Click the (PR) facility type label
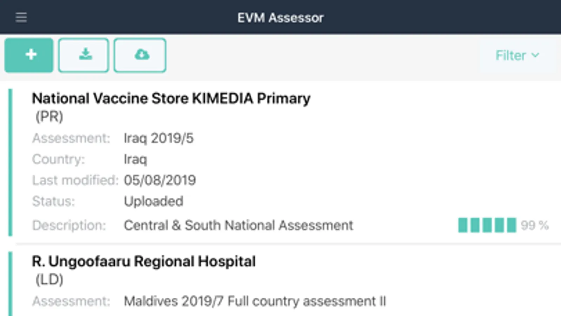 pos(49,117)
